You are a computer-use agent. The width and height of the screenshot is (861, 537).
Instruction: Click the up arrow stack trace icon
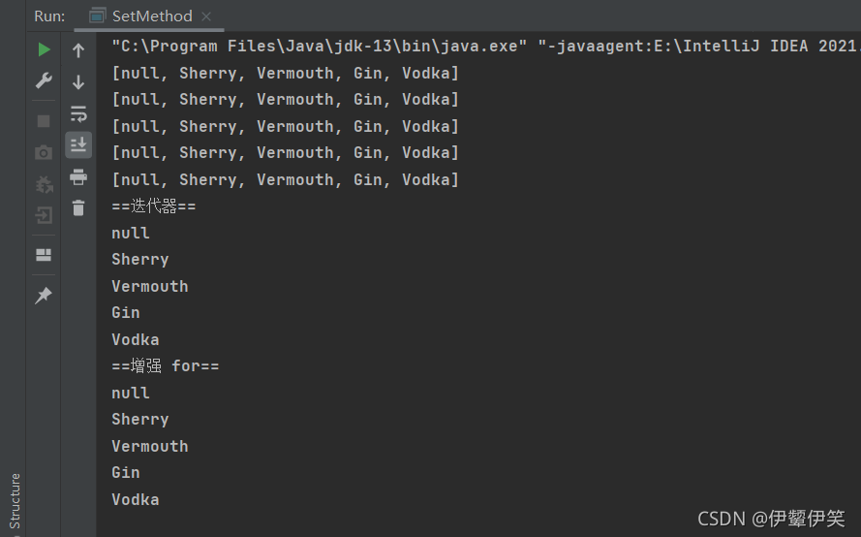click(78, 50)
